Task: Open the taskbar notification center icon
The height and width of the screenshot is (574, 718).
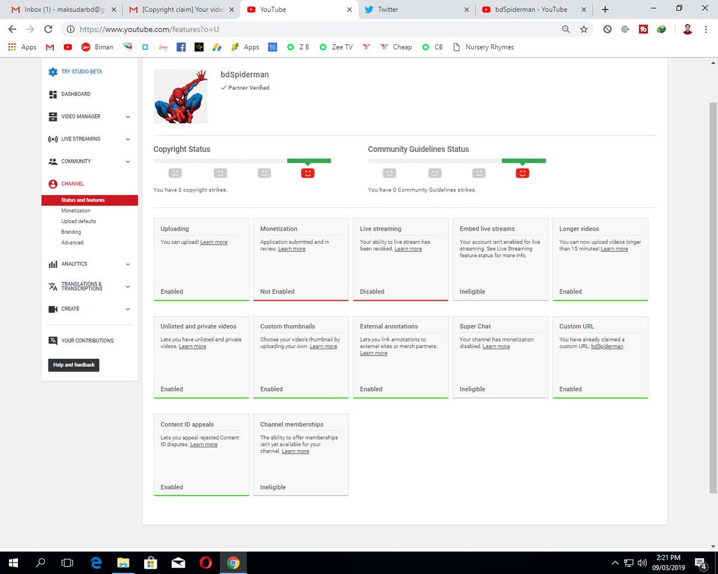Action: click(699, 563)
